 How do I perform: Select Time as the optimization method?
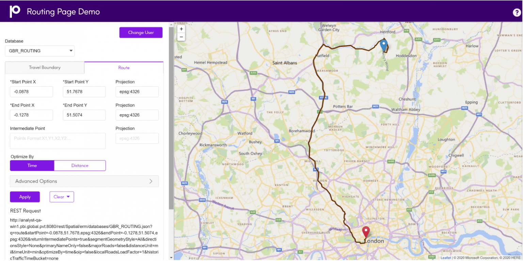(x=32, y=166)
